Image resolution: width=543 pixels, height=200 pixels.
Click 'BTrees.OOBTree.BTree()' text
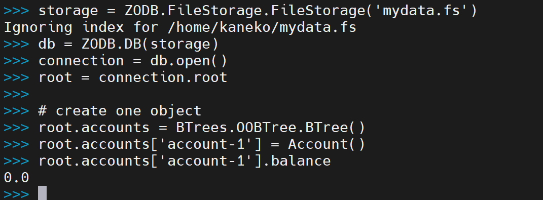(x=270, y=128)
